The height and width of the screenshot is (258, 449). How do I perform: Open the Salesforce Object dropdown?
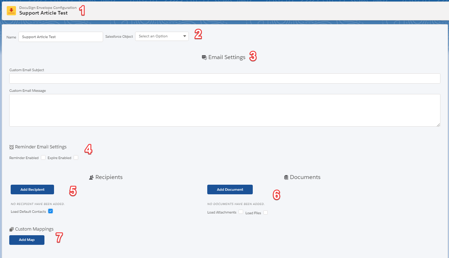coord(162,36)
